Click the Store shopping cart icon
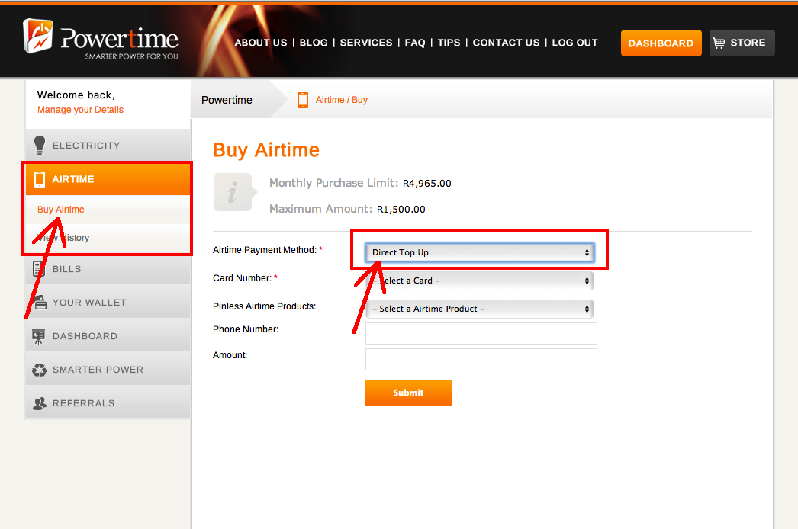 pyautogui.click(x=719, y=43)
